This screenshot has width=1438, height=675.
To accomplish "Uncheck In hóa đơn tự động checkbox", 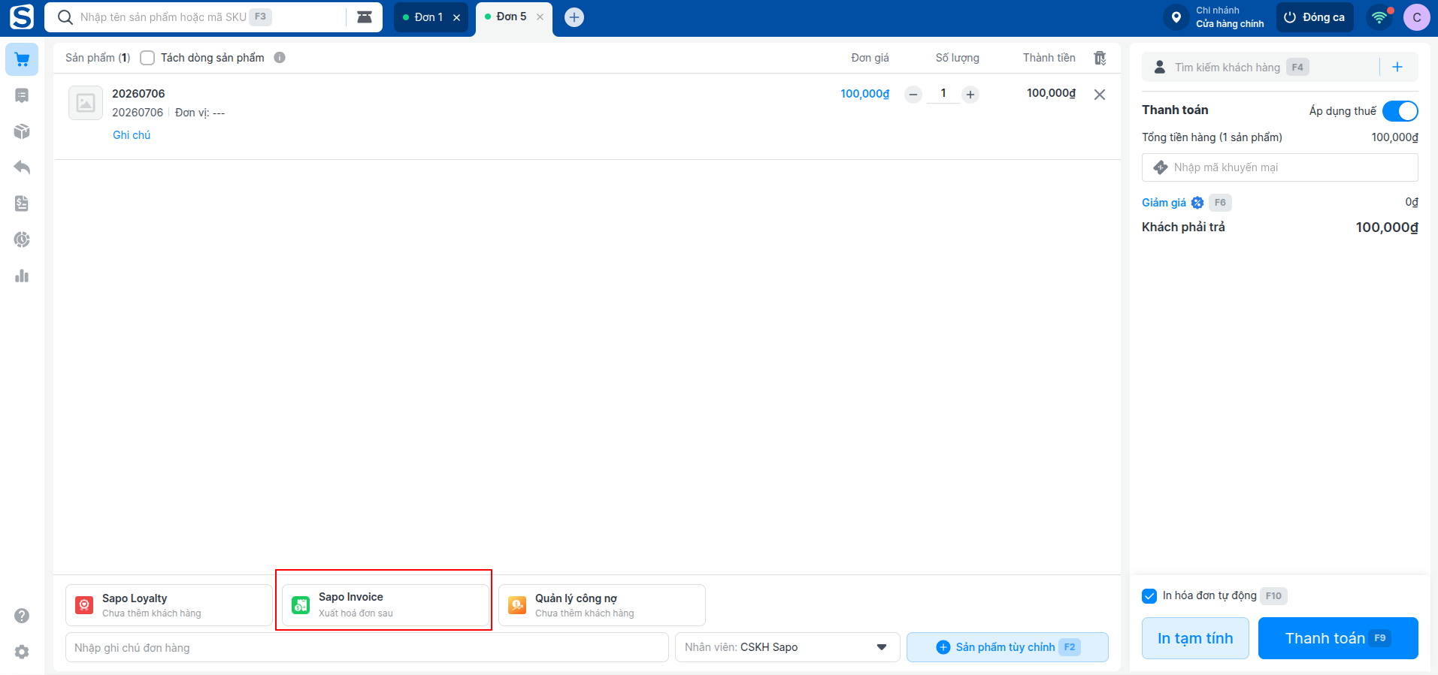I will tap(1149, 596).
